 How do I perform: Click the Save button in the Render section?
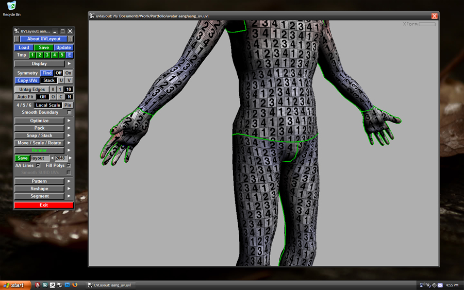22,158
